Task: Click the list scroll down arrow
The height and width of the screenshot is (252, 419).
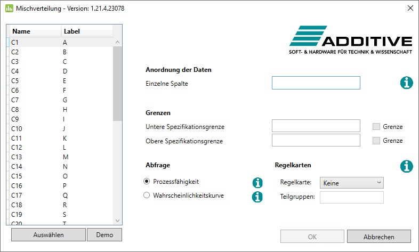Action: pos(117,221)
